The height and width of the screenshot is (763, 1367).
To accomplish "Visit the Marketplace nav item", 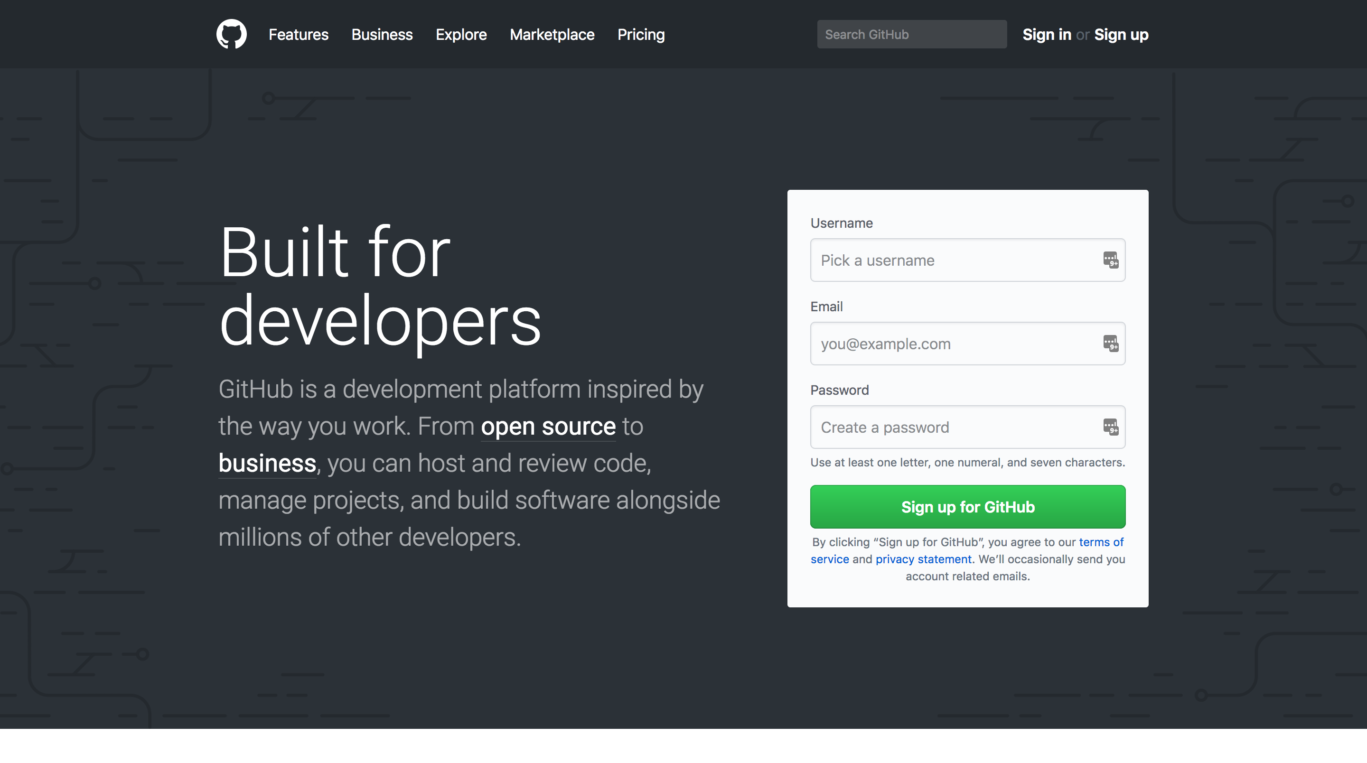I will pyautogui.click(x=552, y=35).
